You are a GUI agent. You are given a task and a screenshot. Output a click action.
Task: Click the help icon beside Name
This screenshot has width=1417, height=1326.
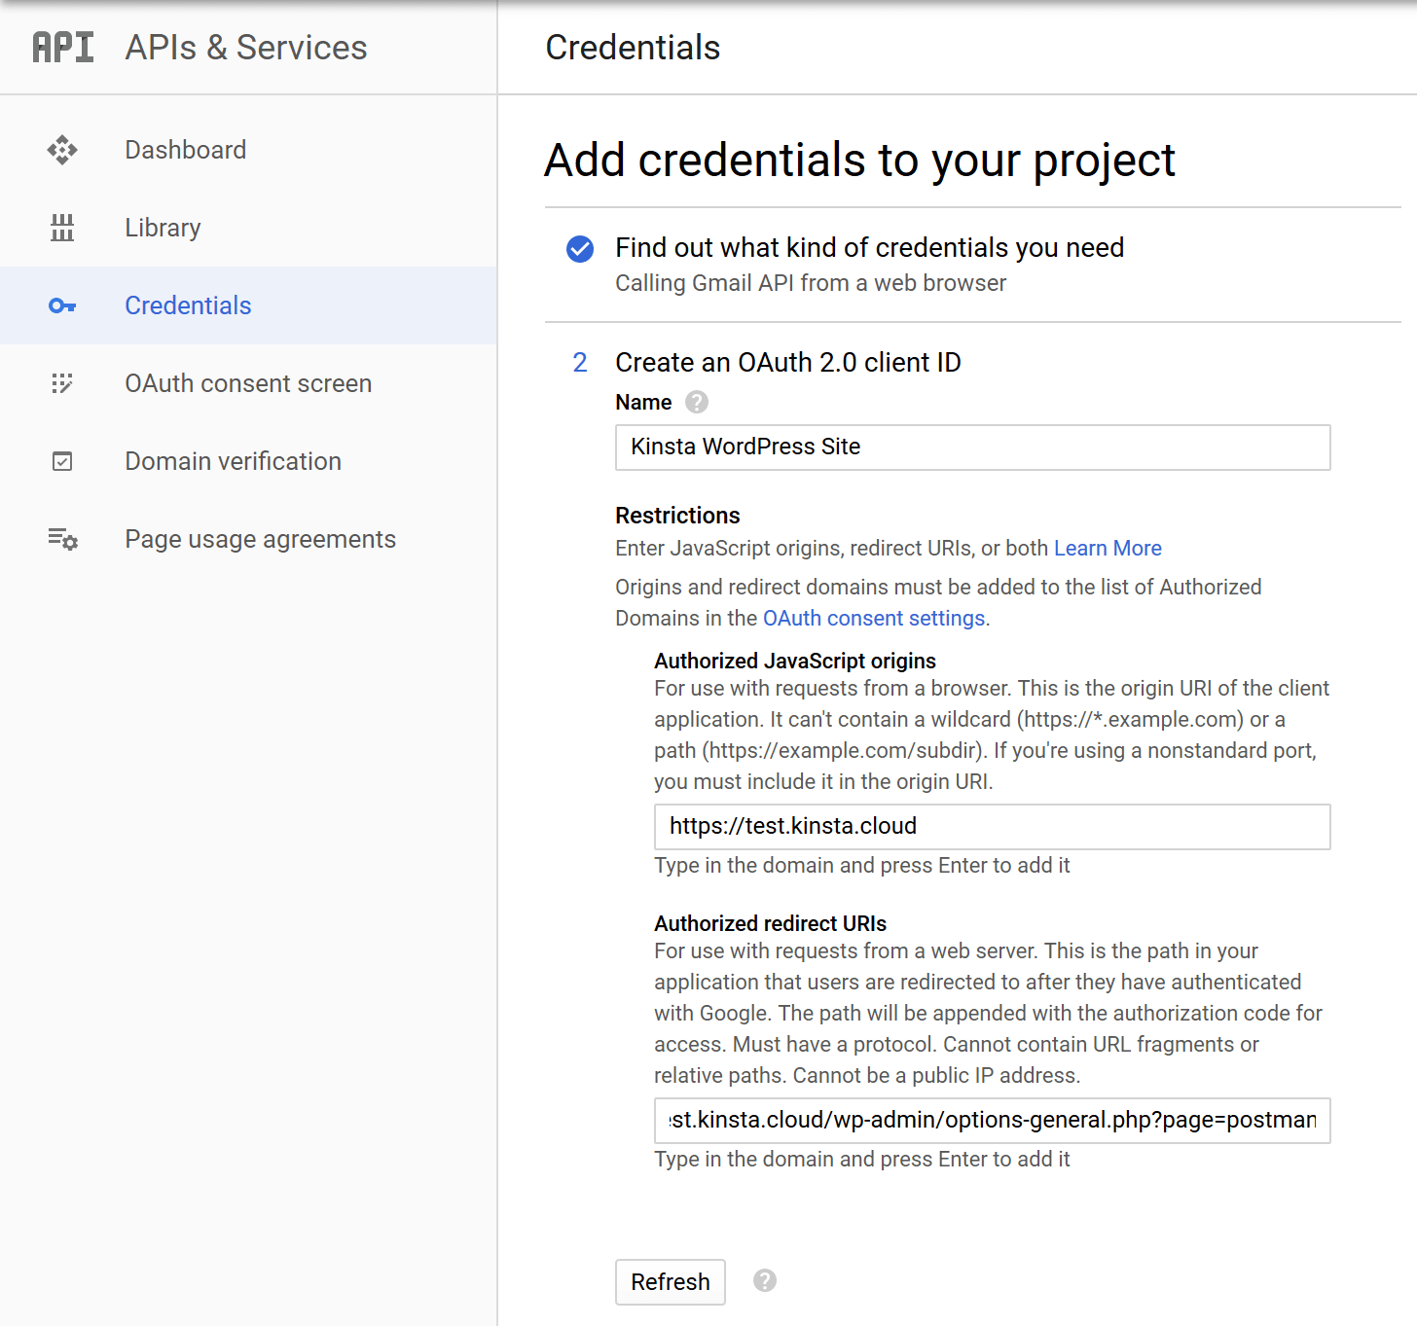[697, 402]
